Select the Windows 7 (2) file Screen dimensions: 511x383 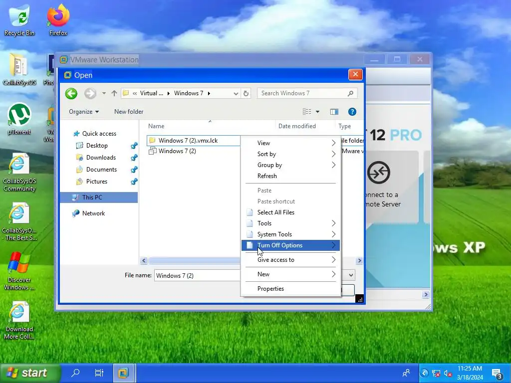click(x=177, y=151)
